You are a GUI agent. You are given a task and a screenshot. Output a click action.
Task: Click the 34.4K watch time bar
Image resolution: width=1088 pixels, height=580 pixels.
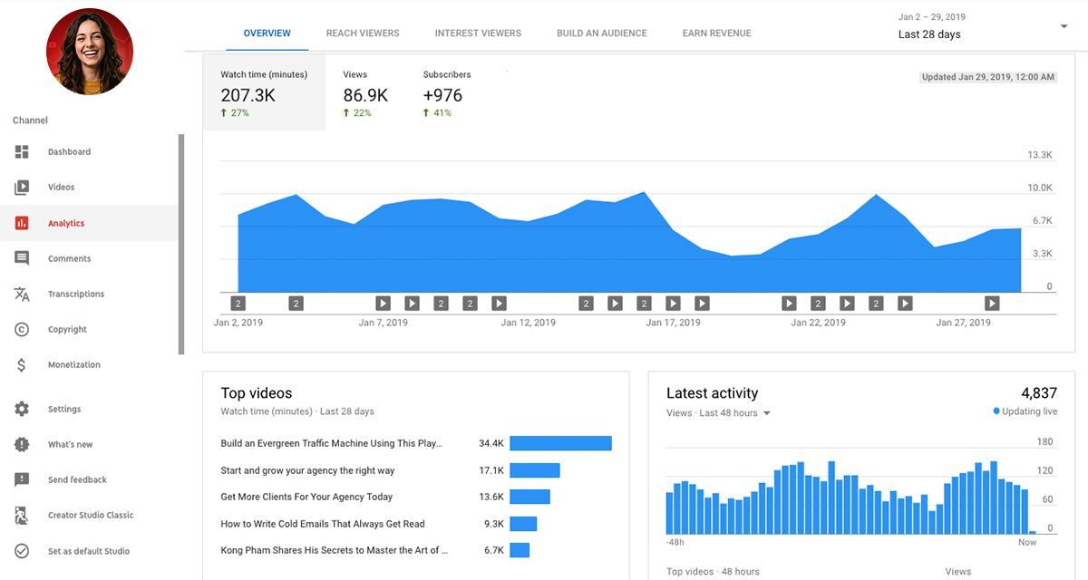(x=560, y=443)
